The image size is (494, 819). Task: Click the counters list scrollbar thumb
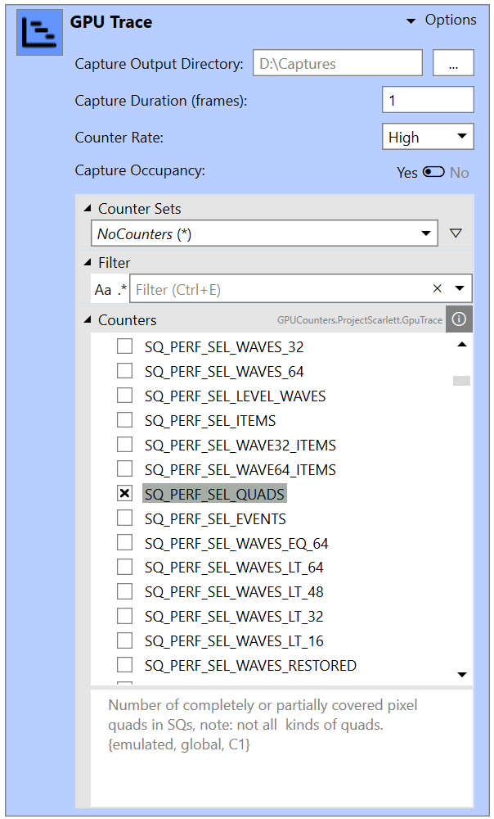pyautogui.click(x=461, y=381)
